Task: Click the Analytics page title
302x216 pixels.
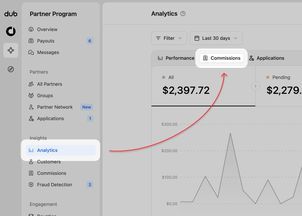Action: 164,14
